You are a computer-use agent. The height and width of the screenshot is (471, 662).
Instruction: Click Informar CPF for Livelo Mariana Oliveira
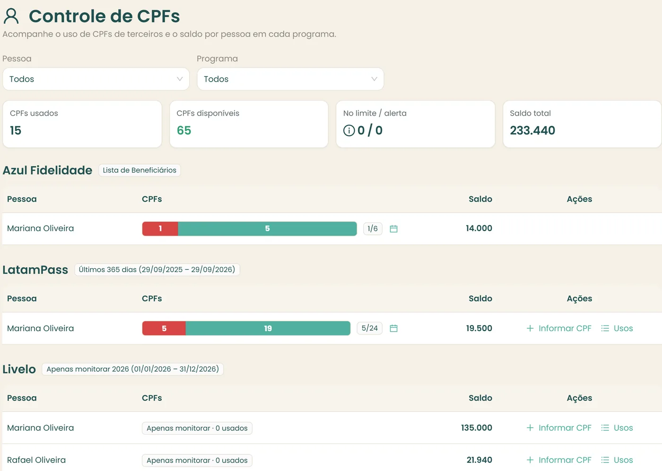tap(559, 428)
